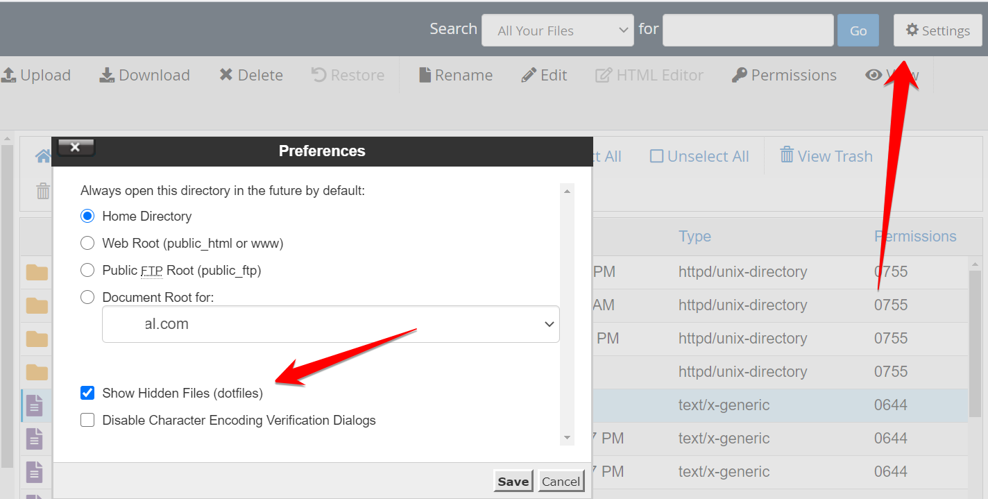The image size is (988, 499).
Task: Expand the Document Root domain dropdown
Action: 330,324
